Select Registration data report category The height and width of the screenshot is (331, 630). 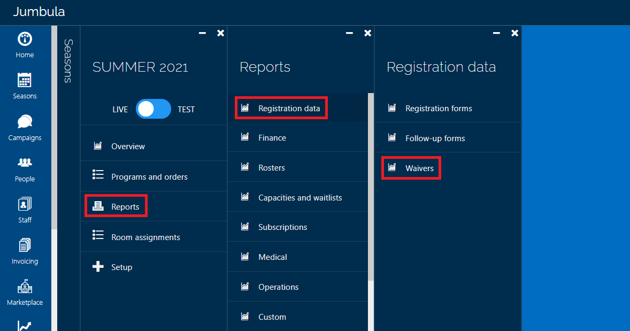298,108
